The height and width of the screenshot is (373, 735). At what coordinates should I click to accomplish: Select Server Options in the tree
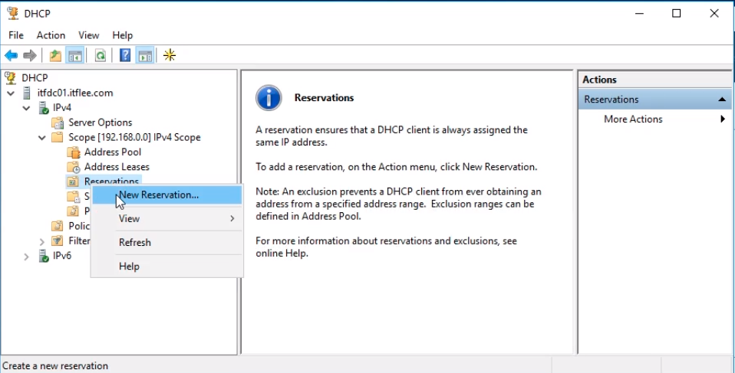coord(100,123)
